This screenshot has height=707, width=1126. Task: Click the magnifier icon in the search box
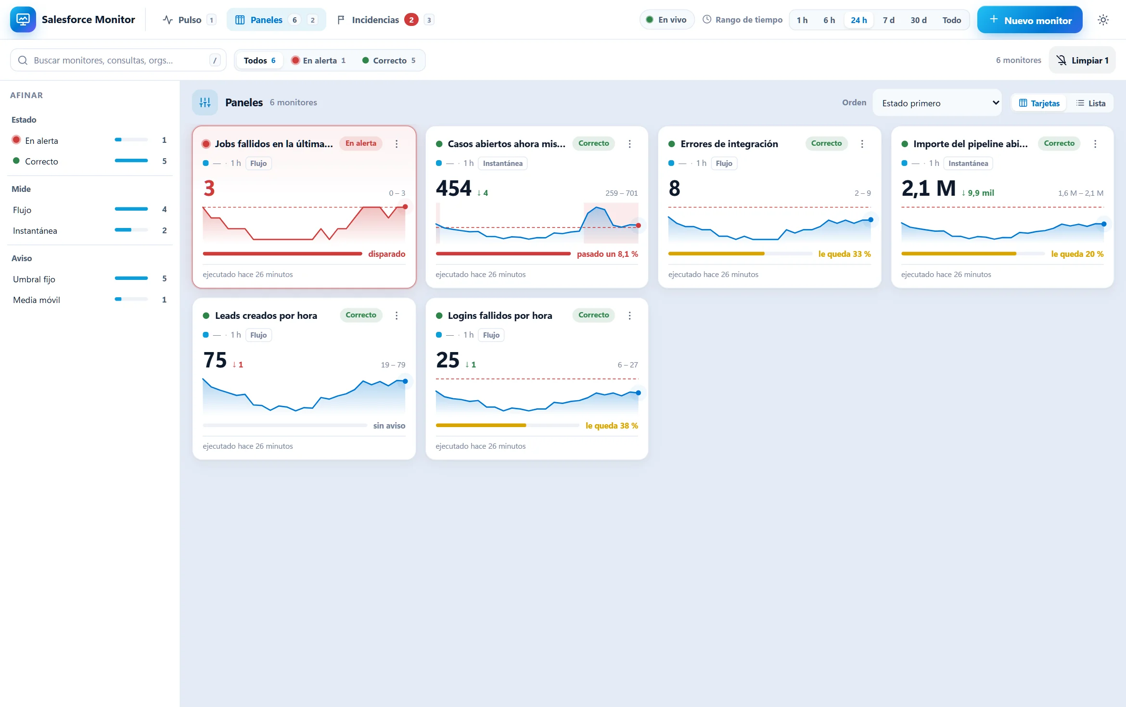click(23, 60)
